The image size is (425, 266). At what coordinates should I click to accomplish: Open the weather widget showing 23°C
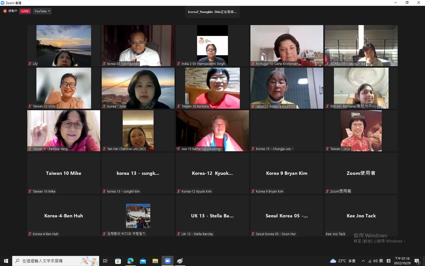(343, 261)
